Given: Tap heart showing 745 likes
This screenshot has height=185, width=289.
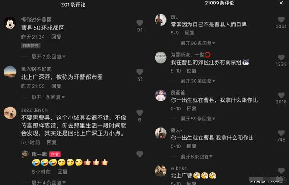Looking at the screenshot, I should pyautogui.click(x=281, y=133).
